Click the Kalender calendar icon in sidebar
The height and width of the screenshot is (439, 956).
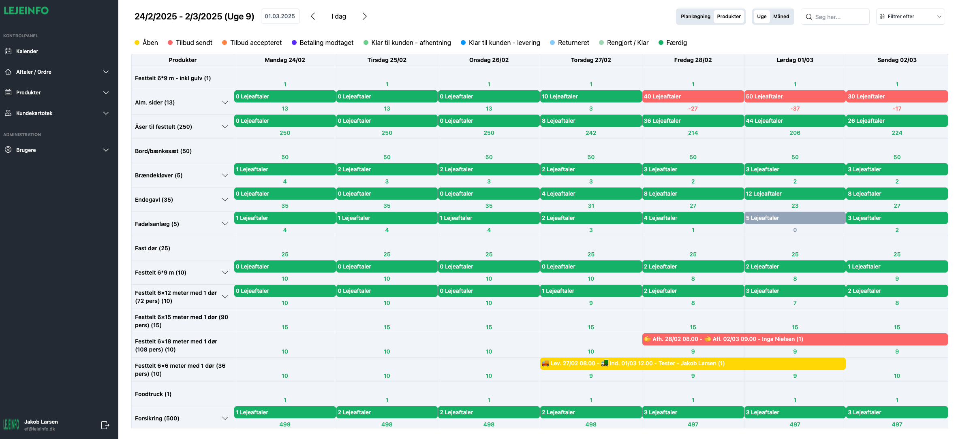pos(8,51)
